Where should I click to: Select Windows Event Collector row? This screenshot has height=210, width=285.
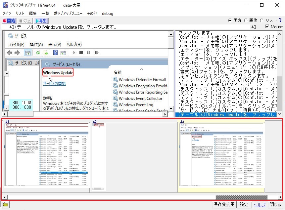(x=138, y=99)
